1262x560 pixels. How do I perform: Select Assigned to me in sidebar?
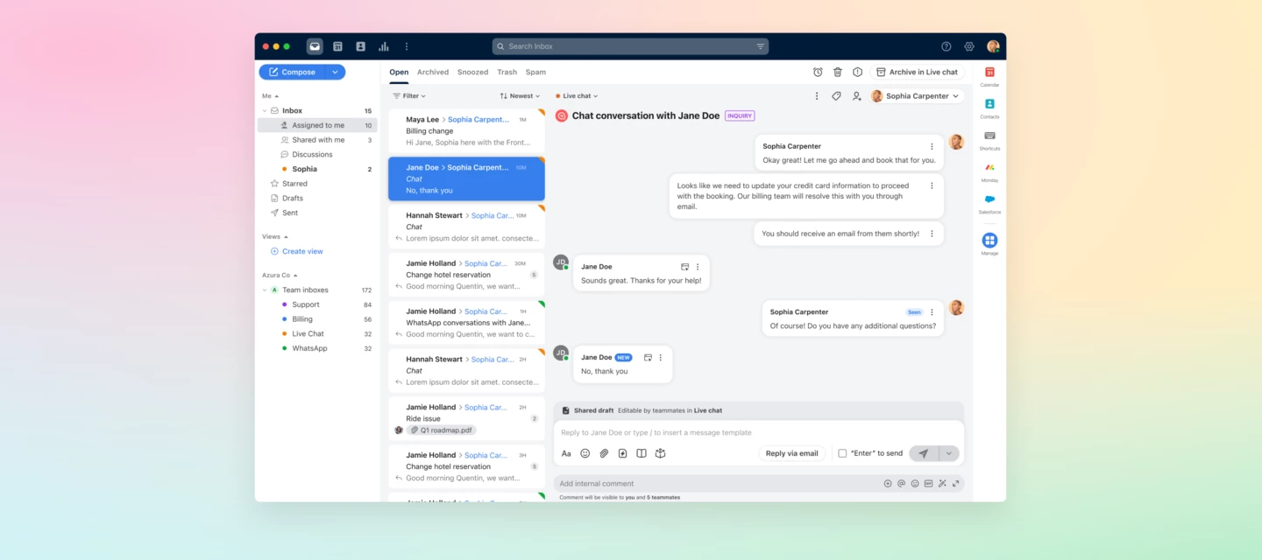click(317, 125)
